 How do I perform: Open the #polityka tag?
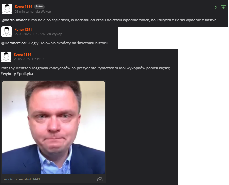point(25,74)
